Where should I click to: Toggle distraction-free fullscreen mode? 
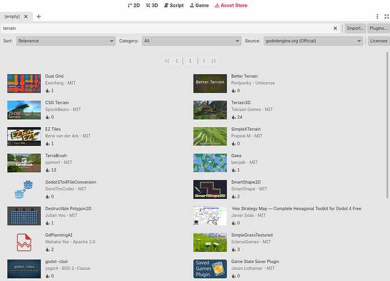pos(387,16)
